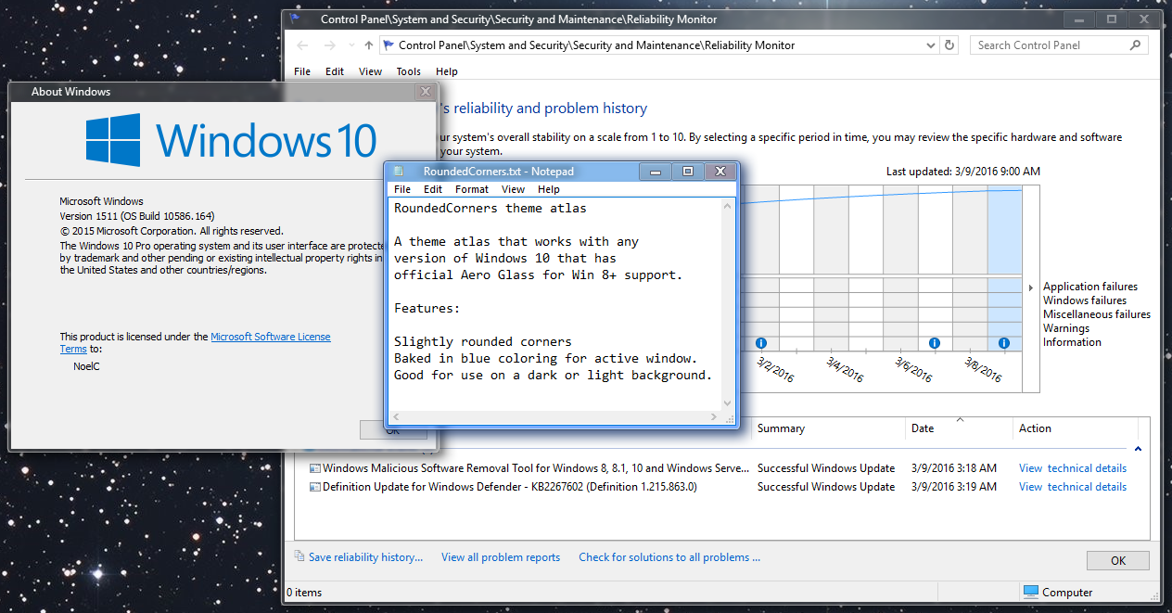Open the Help menu in Control Panel
Image resolution: width=1172 pixels, height=613 pixels.
(x=447, y=71)
